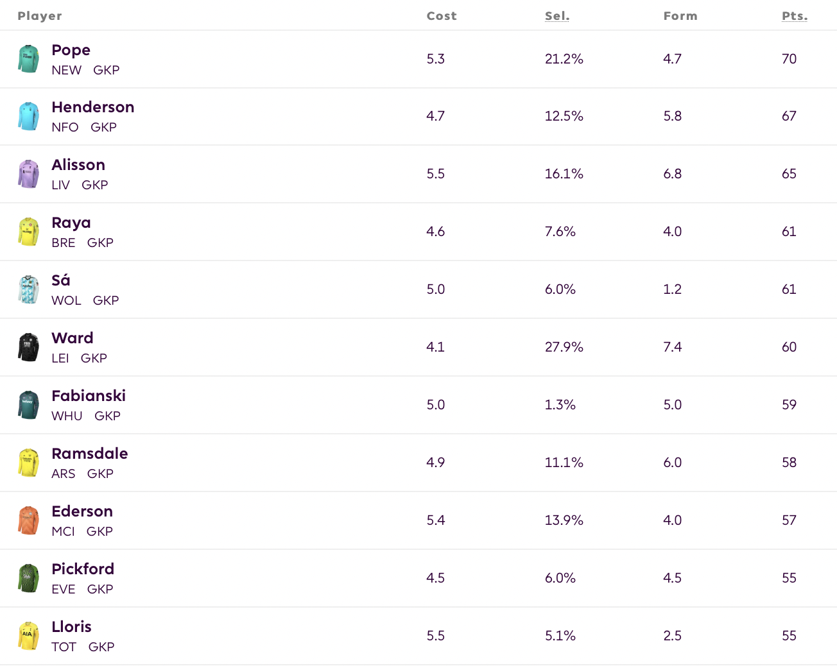The height and width of the screenshot is (666, 837).
Task: Click Fabianski's West Ham jersey icon
Action: tap(28, 405)
